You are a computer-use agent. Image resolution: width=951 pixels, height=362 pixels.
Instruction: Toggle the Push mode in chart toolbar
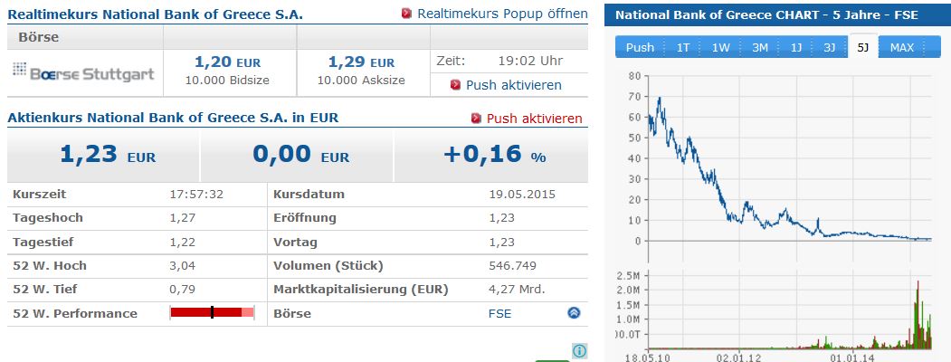coord(640,48)
